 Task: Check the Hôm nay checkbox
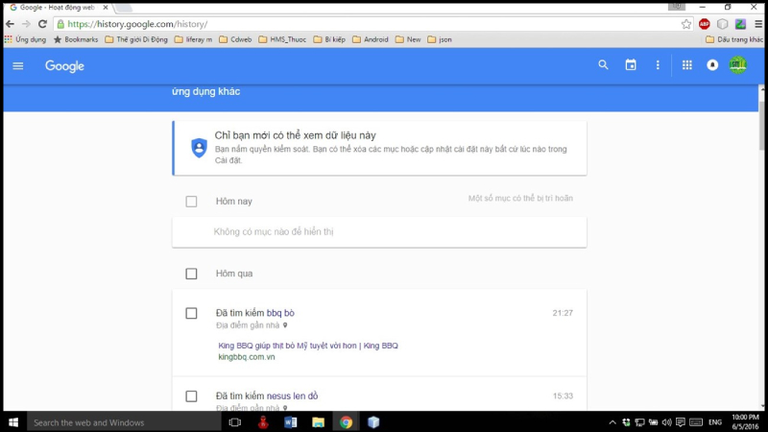tap(191, 202)
